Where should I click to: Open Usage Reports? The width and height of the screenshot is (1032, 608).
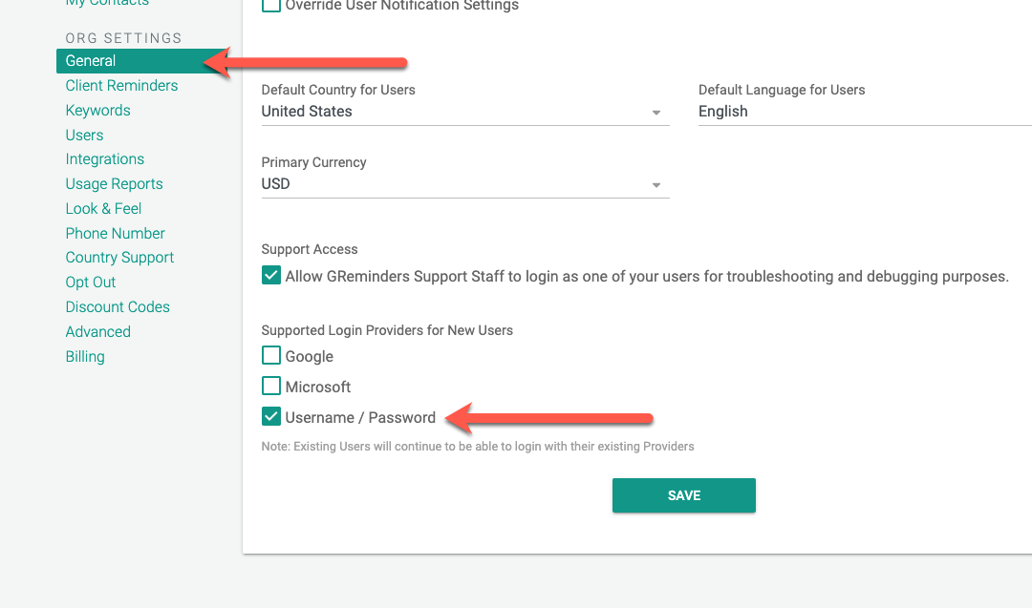click(x=114, y=183)
